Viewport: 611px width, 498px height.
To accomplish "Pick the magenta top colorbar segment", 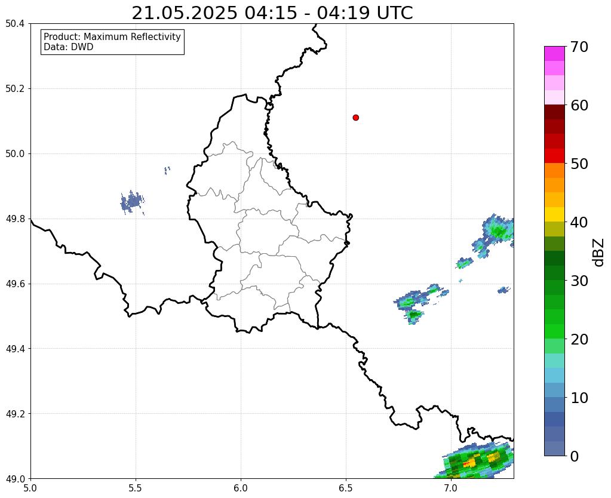I will click(x=554, y=54).
